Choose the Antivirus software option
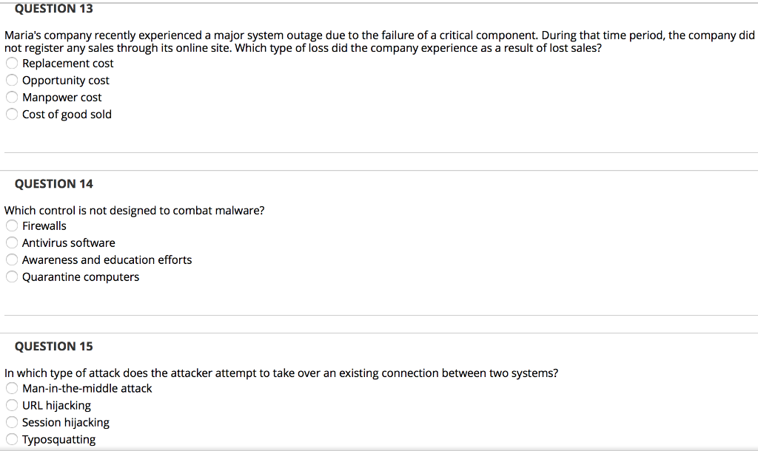 tap(12, 243)
